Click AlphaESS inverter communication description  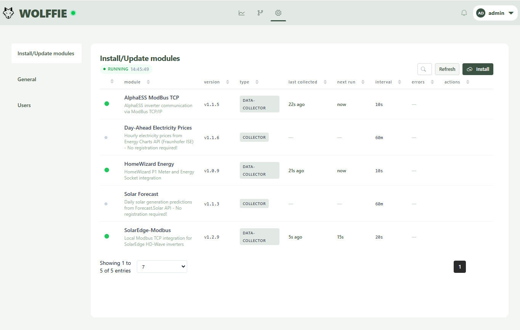click(x=158, y=109)
